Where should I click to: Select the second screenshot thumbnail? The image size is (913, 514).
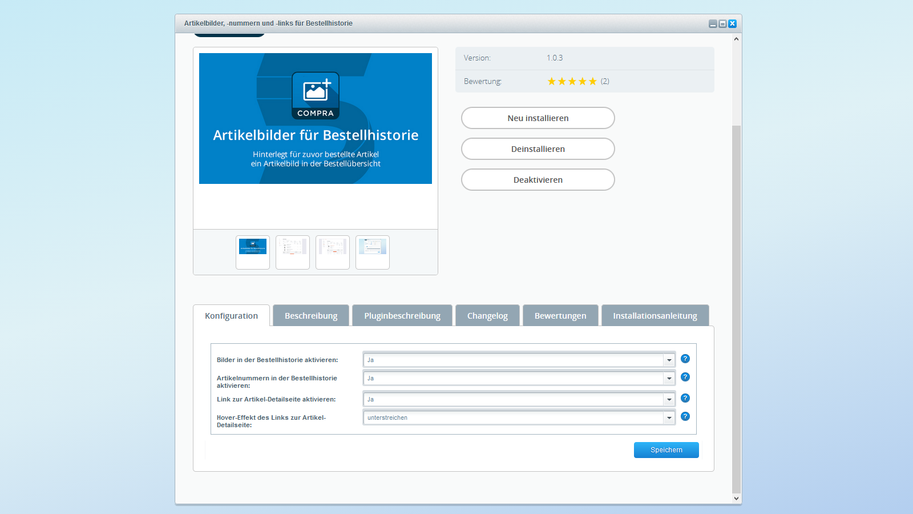[293, 252]
